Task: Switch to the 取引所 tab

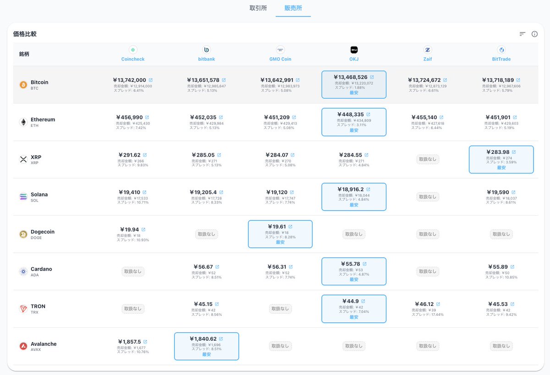Action: (x=258, y=8)
